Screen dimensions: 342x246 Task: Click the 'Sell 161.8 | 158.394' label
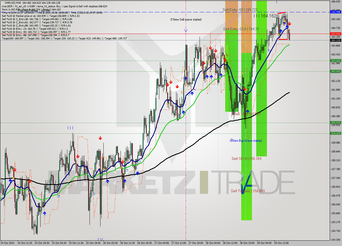pyautogui.click(x=246, y=159)
